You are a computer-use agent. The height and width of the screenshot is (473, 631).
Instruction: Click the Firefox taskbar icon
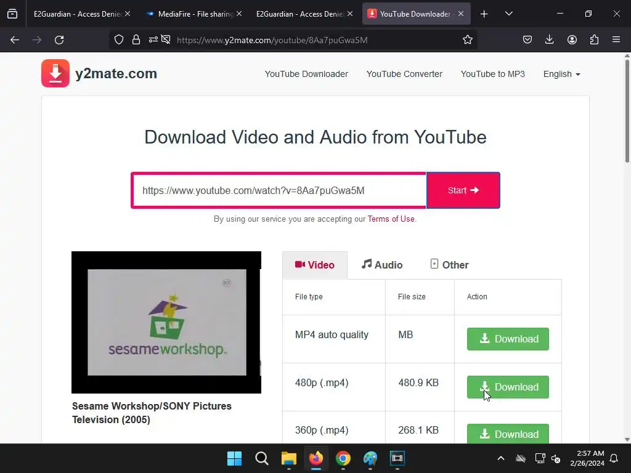(x=316, y=458)
